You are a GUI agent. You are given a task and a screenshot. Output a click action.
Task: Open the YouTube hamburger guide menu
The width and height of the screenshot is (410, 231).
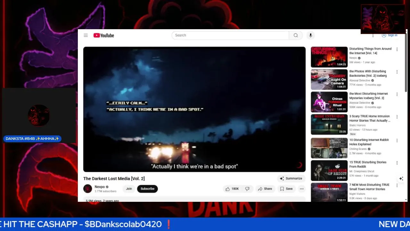click(86, 35)
